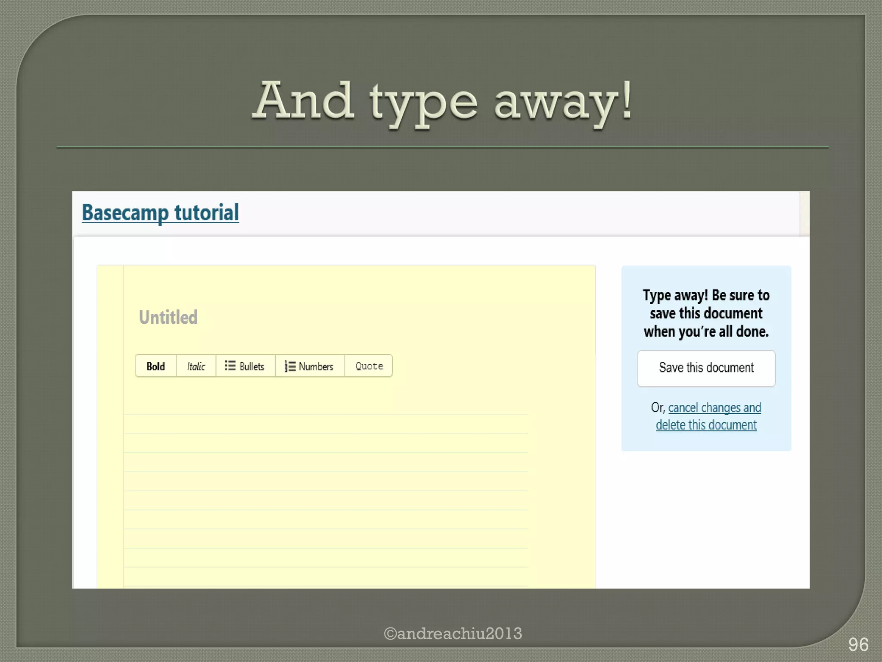The image size is (882, 662).
Task: Click the slide number 96
Action: [x=858, y=645]
